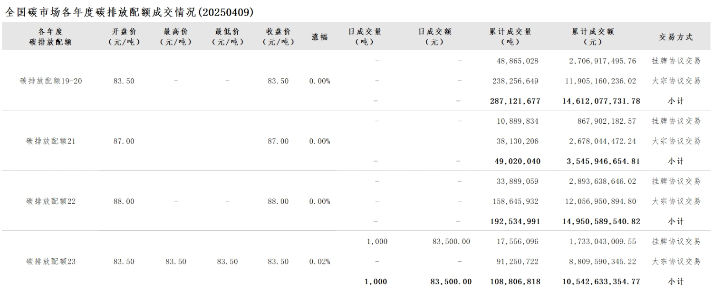Viewport: 713px width, 290px height.
Task: Click the 收盘价 column header
Action: pyautogui.click(x=278, y=36)
